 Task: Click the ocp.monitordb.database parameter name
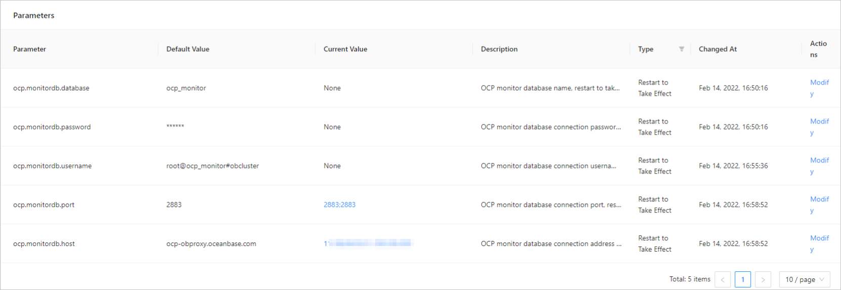click(x=51, y=88)
